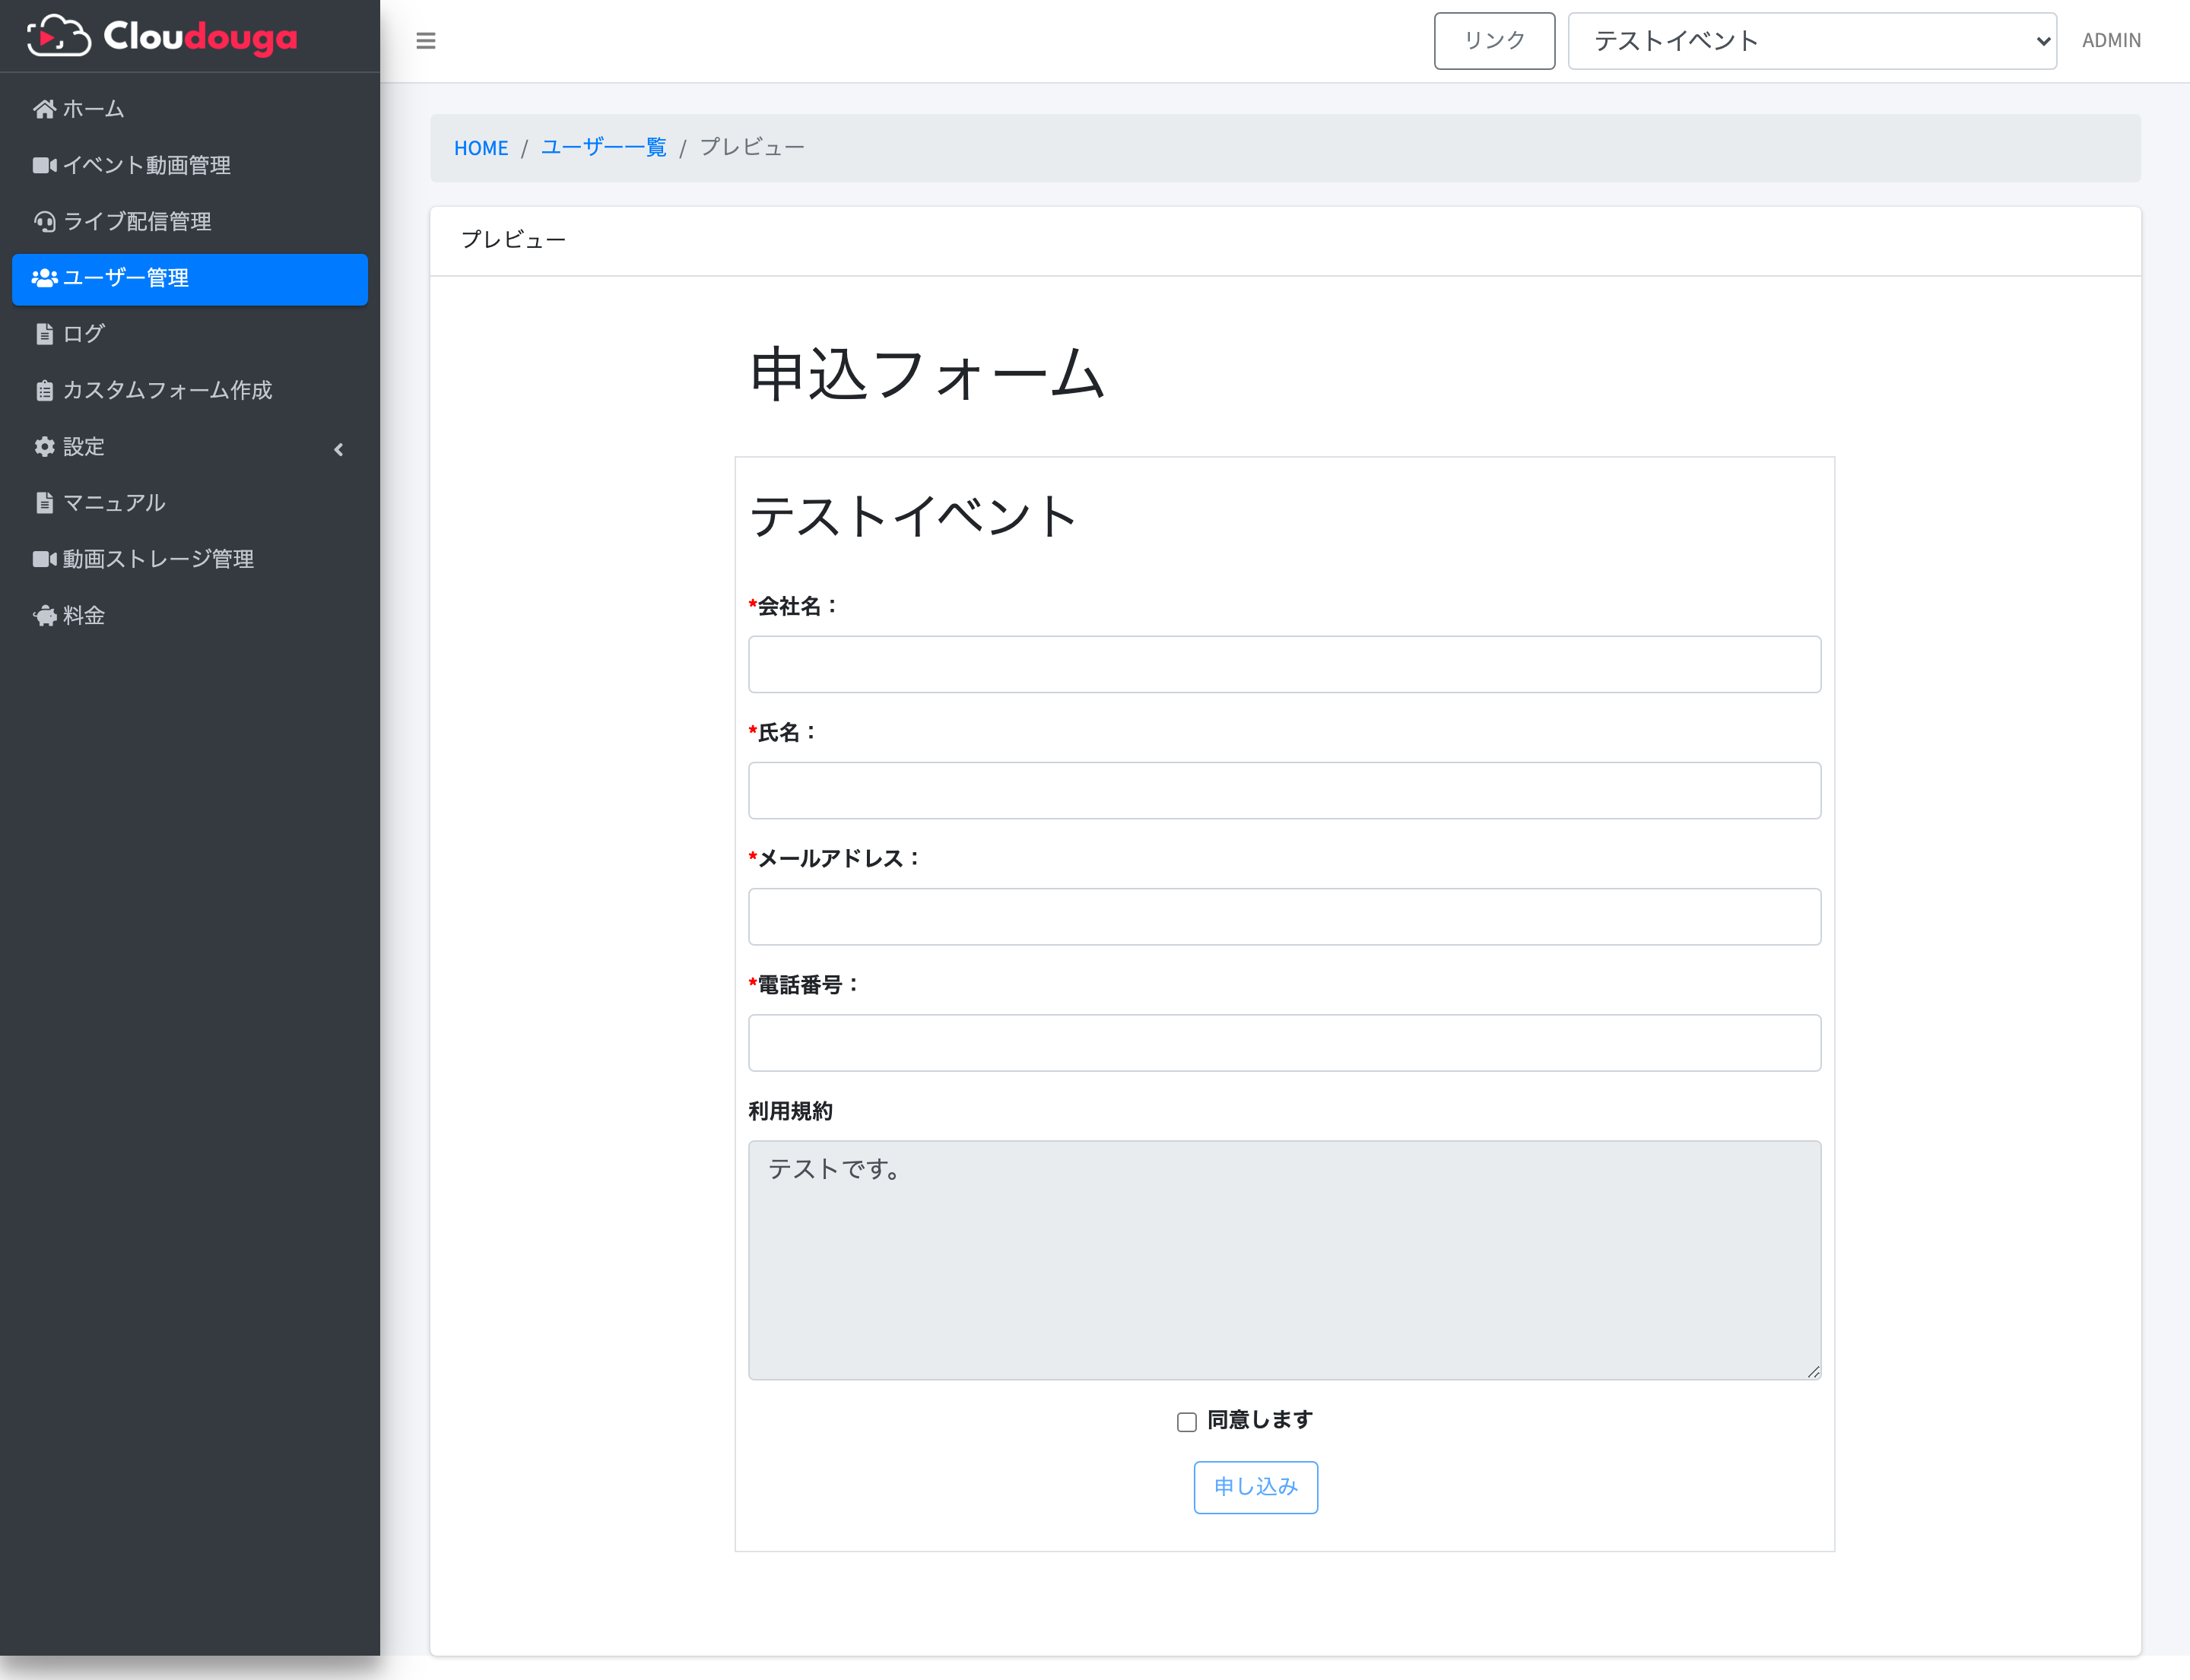Click the 会社名 field label
Viewport: 2190px width, 1680px height.
pyautogui.click(x=793, y=606)
